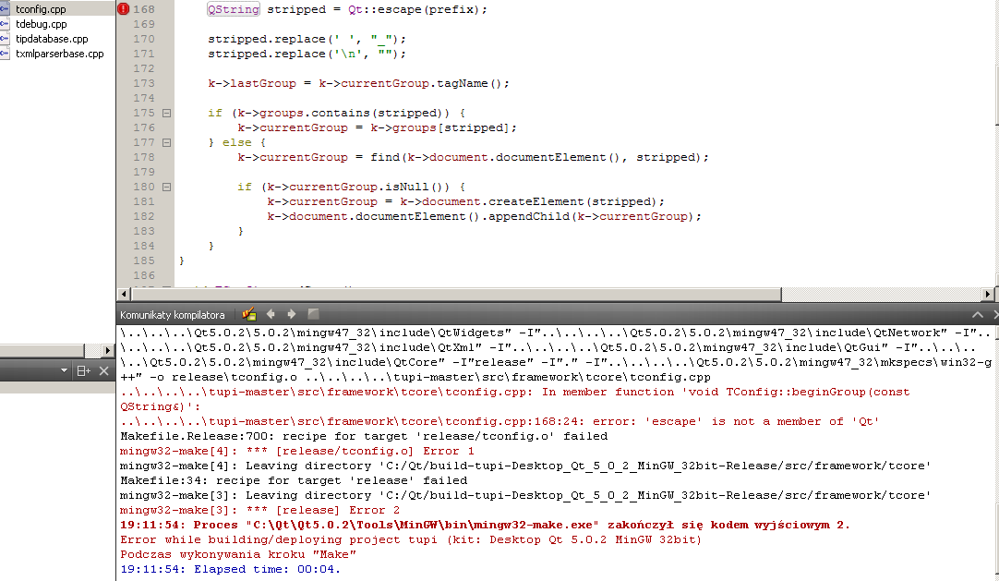999x581 pixels.
Task: Collapse the code block at line 175
Action: click(x=166, y=113)
